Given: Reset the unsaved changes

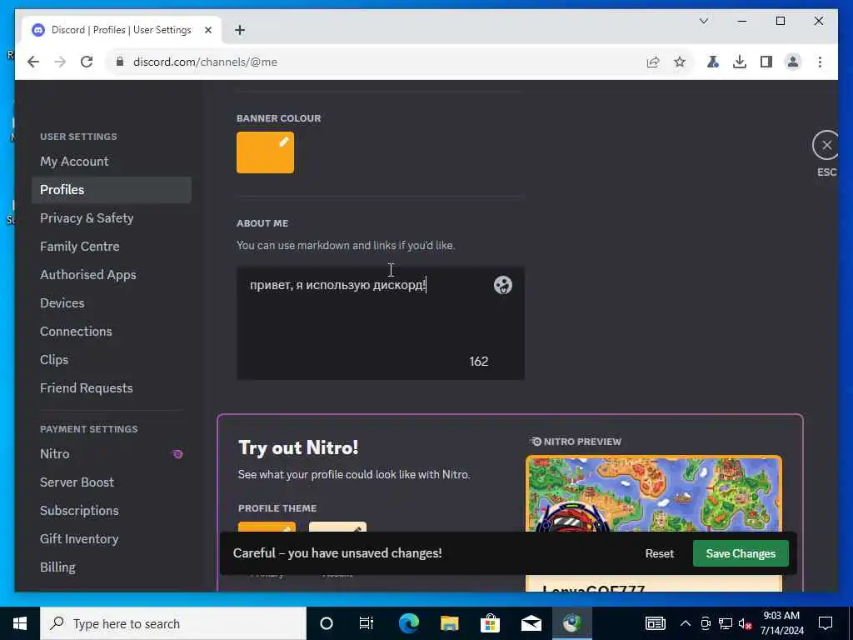Looking at the screenshot, I should click(660, 553).
